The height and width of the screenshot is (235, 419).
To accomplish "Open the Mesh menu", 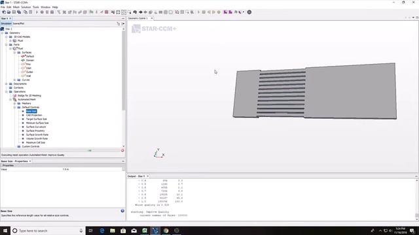I will coord(16,7).
